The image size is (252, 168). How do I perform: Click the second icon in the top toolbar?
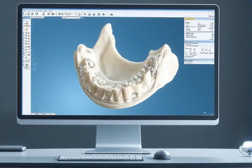pos(29,14)
